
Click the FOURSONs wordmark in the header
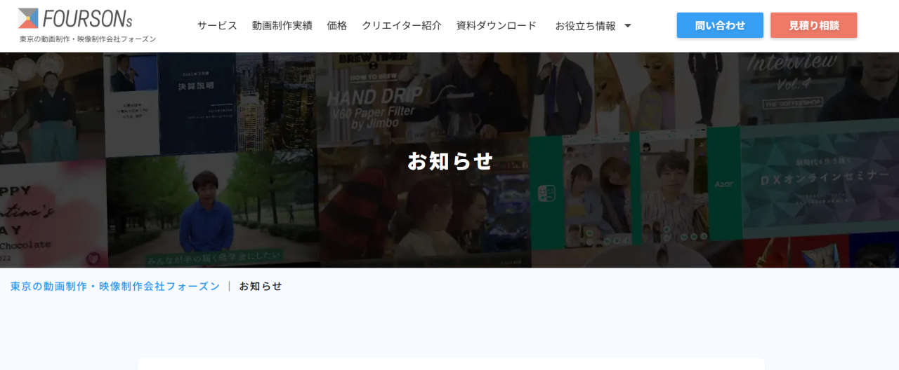coord(87,18)
